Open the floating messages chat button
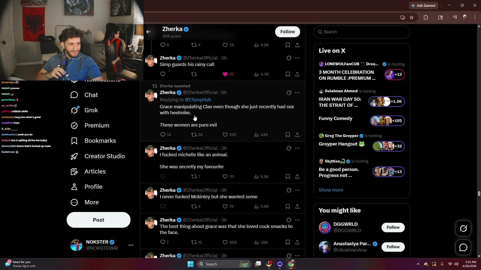Viewport: 481px width, 270px height. point(463,247)
